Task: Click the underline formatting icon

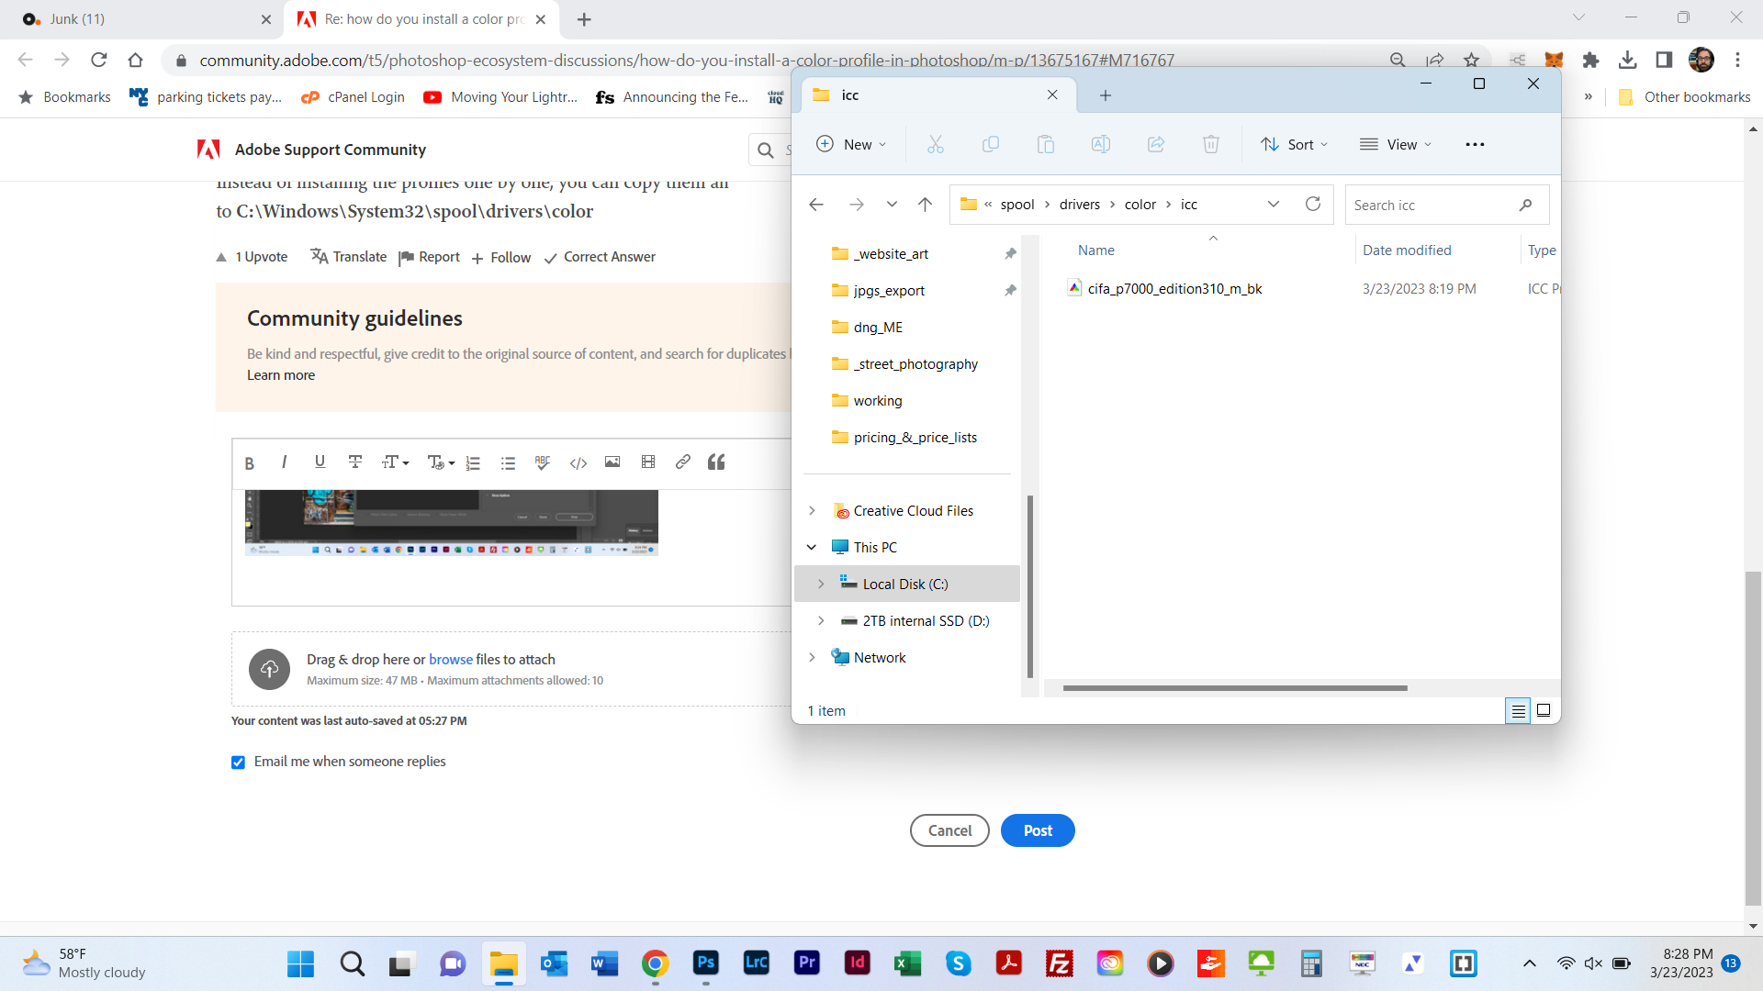Action: tap(320, 462)
